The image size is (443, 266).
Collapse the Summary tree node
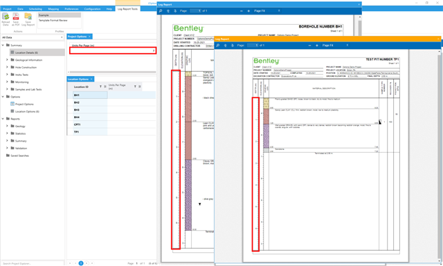click(x=3, y=45)
